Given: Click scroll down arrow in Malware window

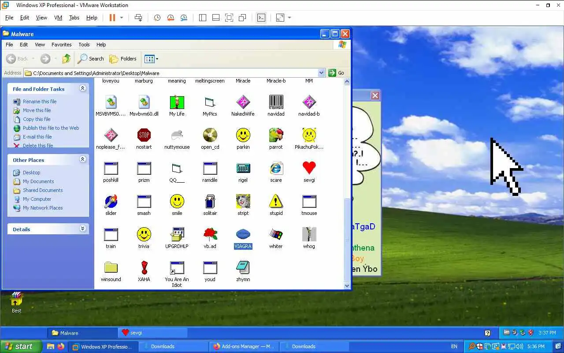Looking at the screenshot, I should (x=347, y=286).
